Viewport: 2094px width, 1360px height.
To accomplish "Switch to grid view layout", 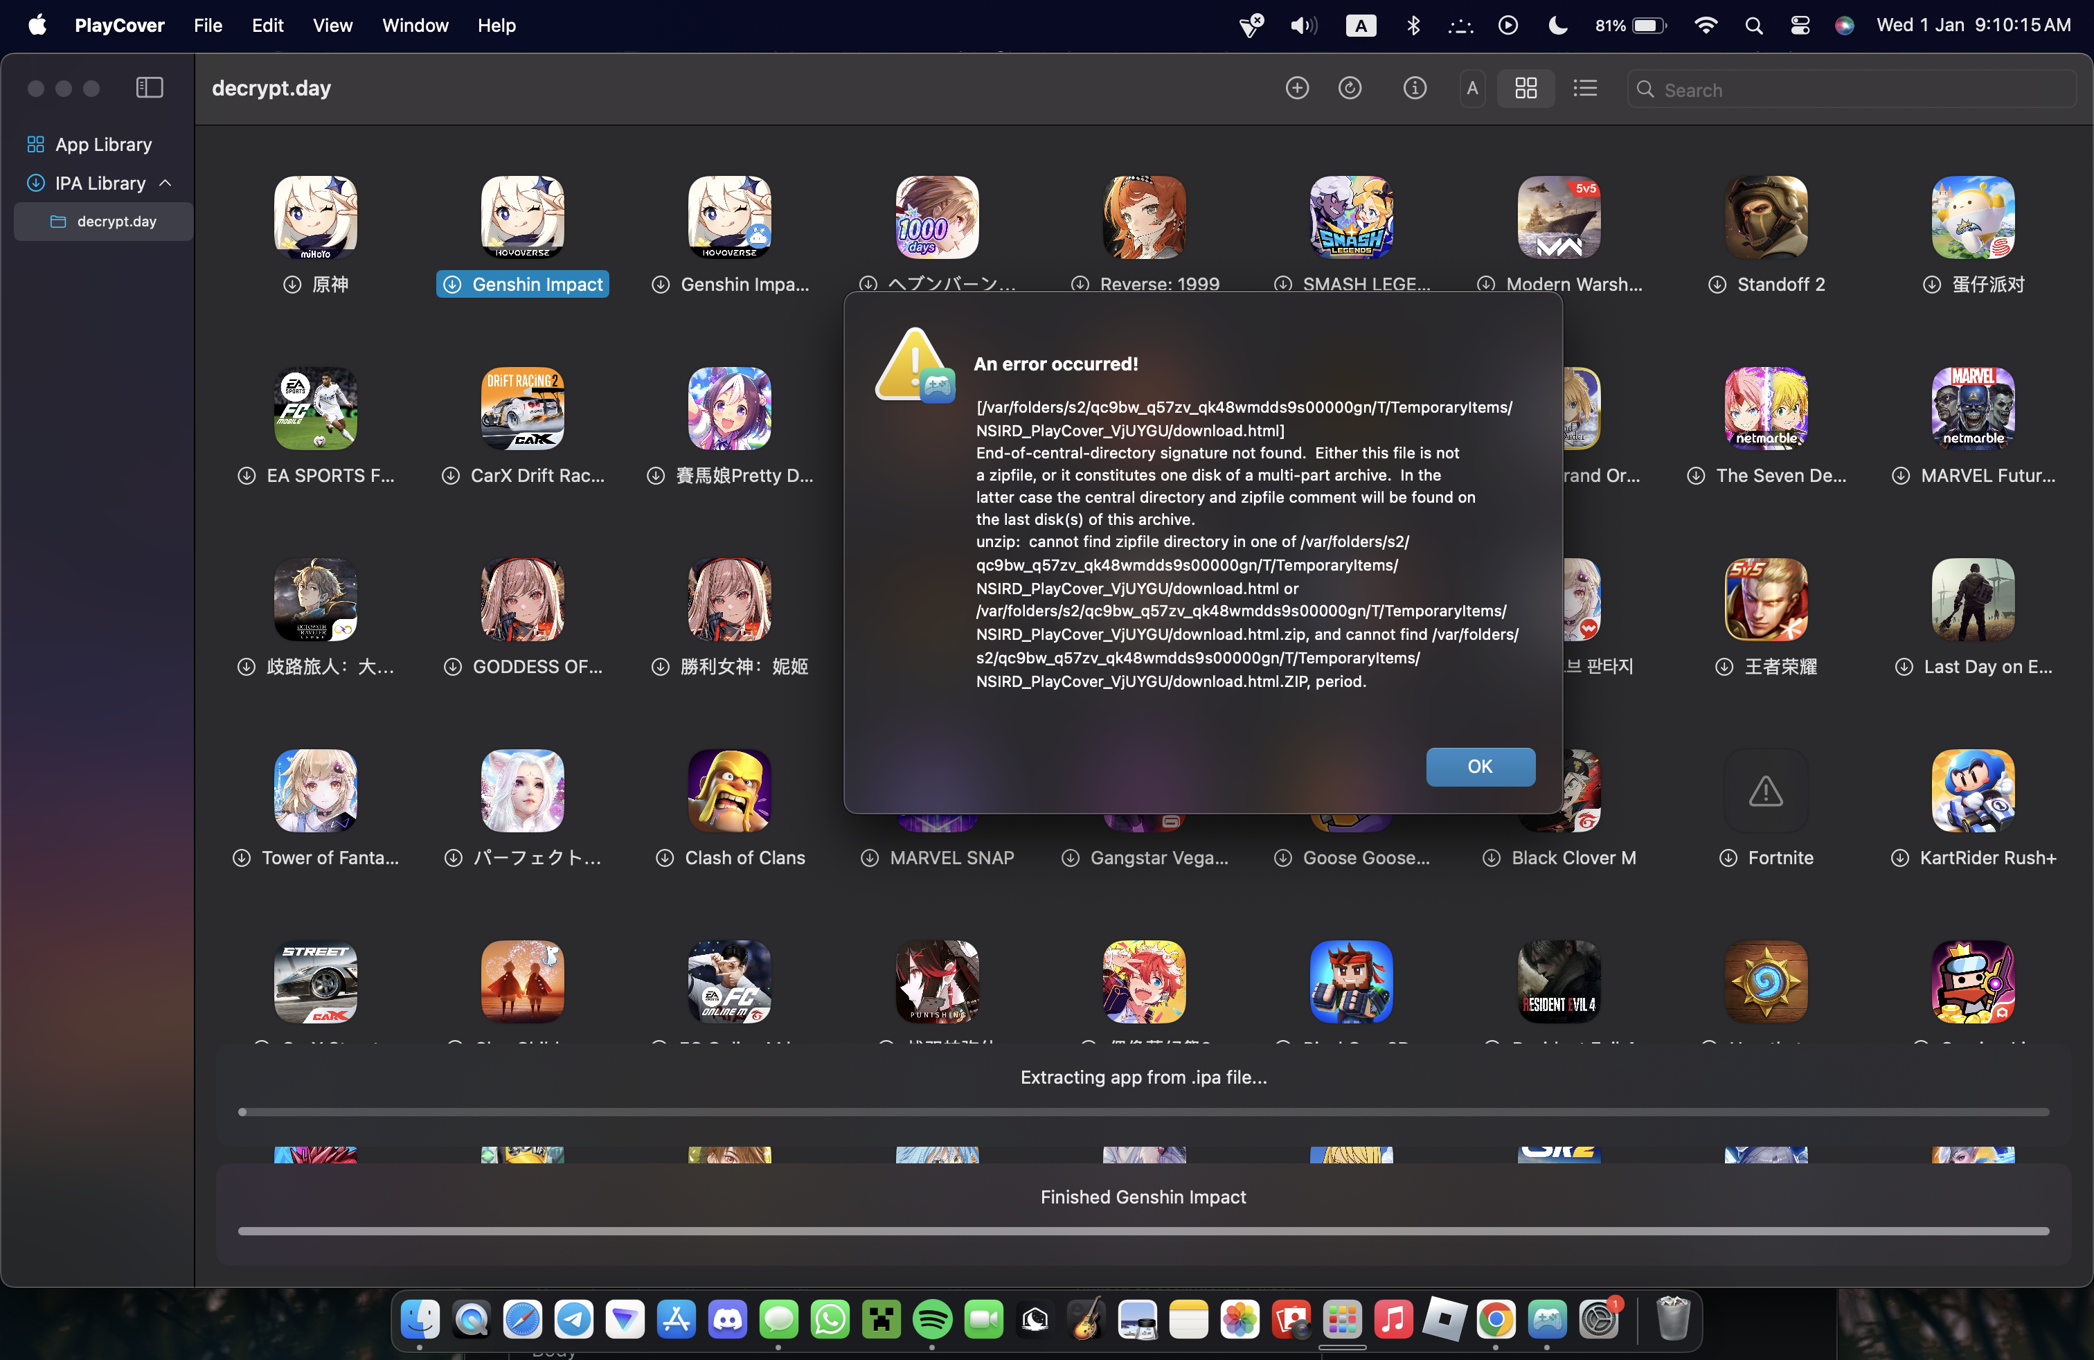I will [x=1525, y=88].
